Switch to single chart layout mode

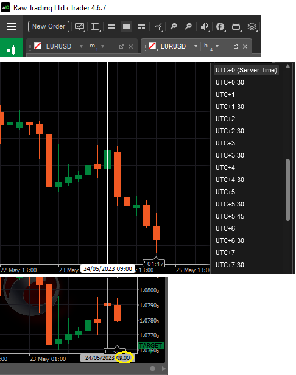pyautogui.click(x=126, y=27)
